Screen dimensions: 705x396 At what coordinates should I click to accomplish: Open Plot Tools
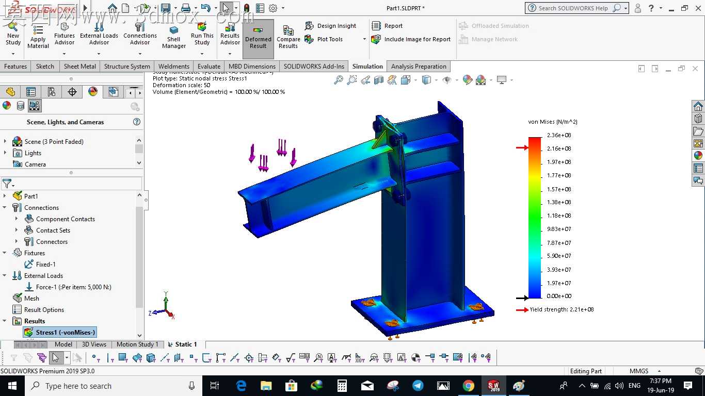pyautogui.click(x=324, y=39)
